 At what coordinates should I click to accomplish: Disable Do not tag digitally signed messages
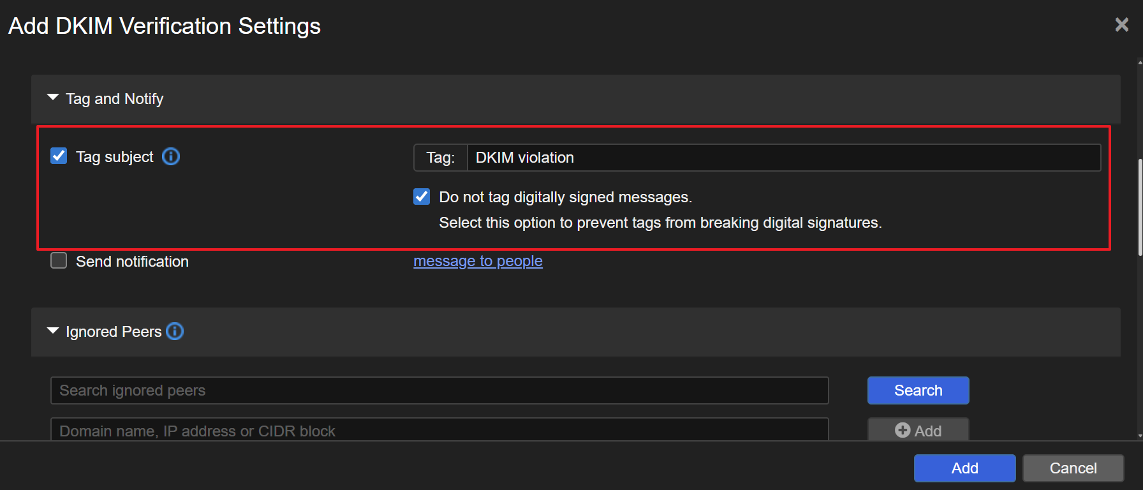[422, 197]
